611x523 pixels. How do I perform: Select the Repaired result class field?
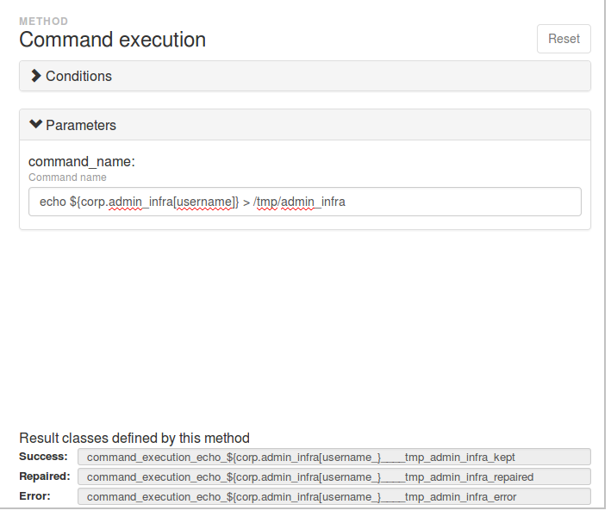click(x=334, y=476)
